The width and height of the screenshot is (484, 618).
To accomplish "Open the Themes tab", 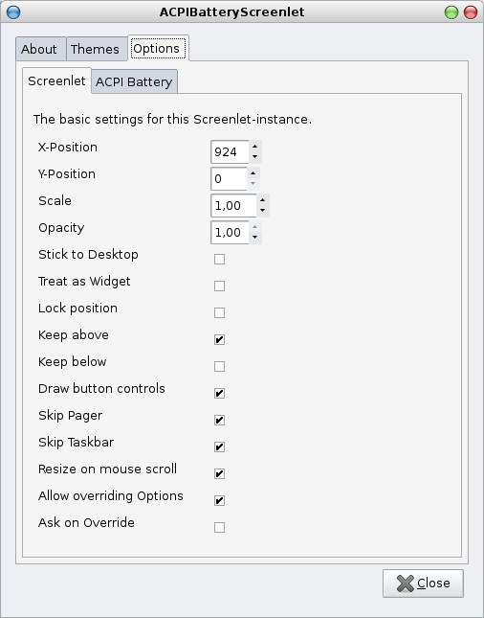I will pyautogui.click(x=97, y=49).
